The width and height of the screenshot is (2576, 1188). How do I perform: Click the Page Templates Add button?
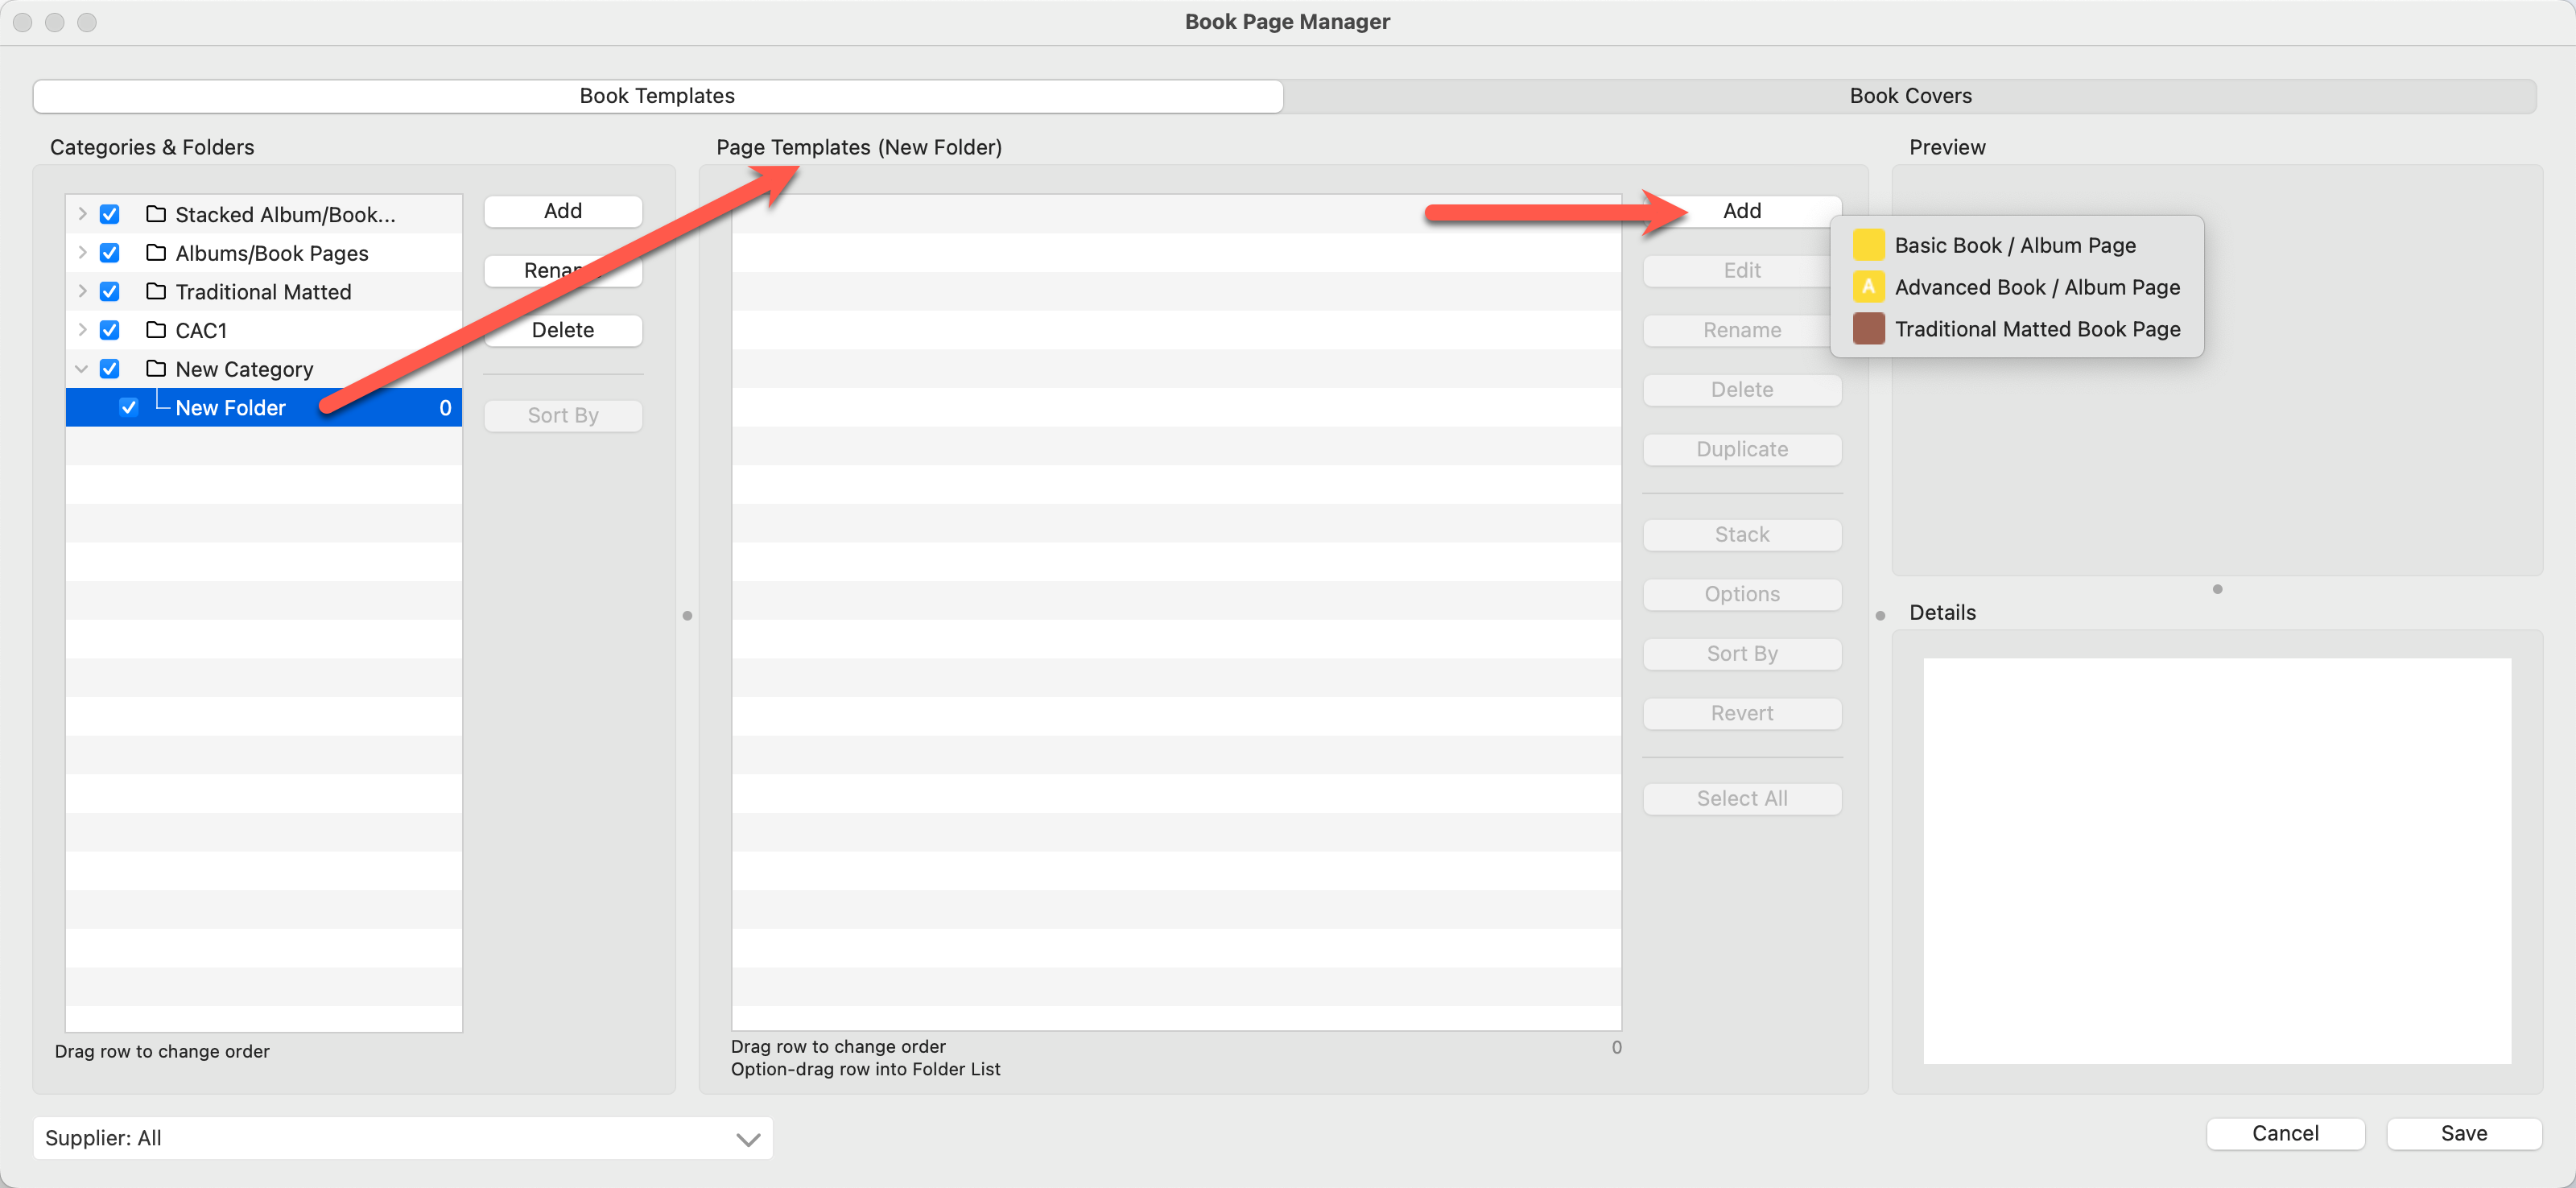coord(1741,211)
